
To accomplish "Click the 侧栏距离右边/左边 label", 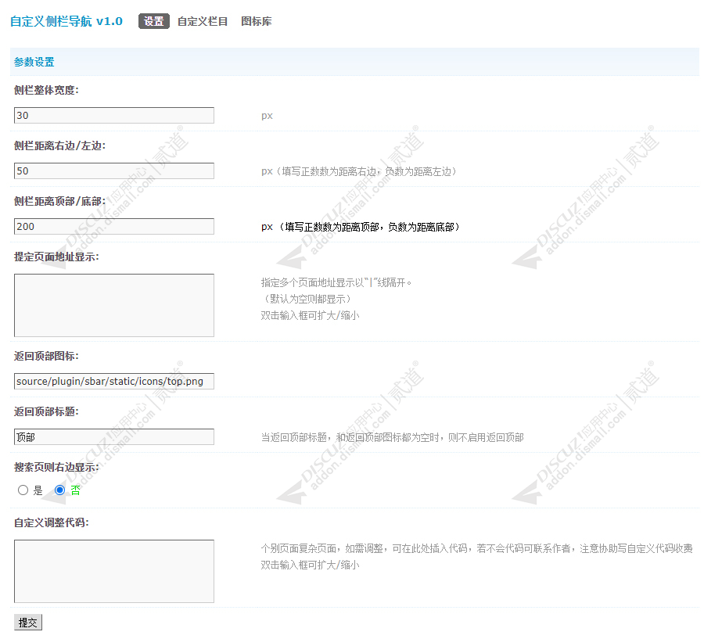I will point(59,145).
